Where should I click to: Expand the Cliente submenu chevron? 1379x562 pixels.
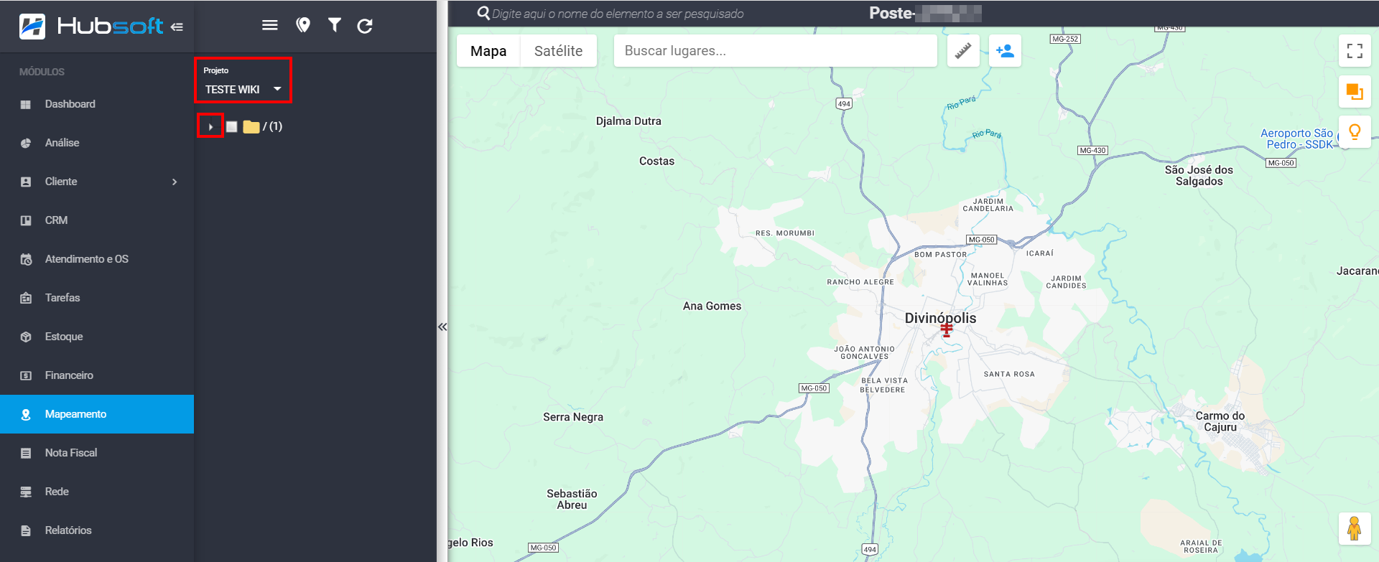click(x=175, y=182)
